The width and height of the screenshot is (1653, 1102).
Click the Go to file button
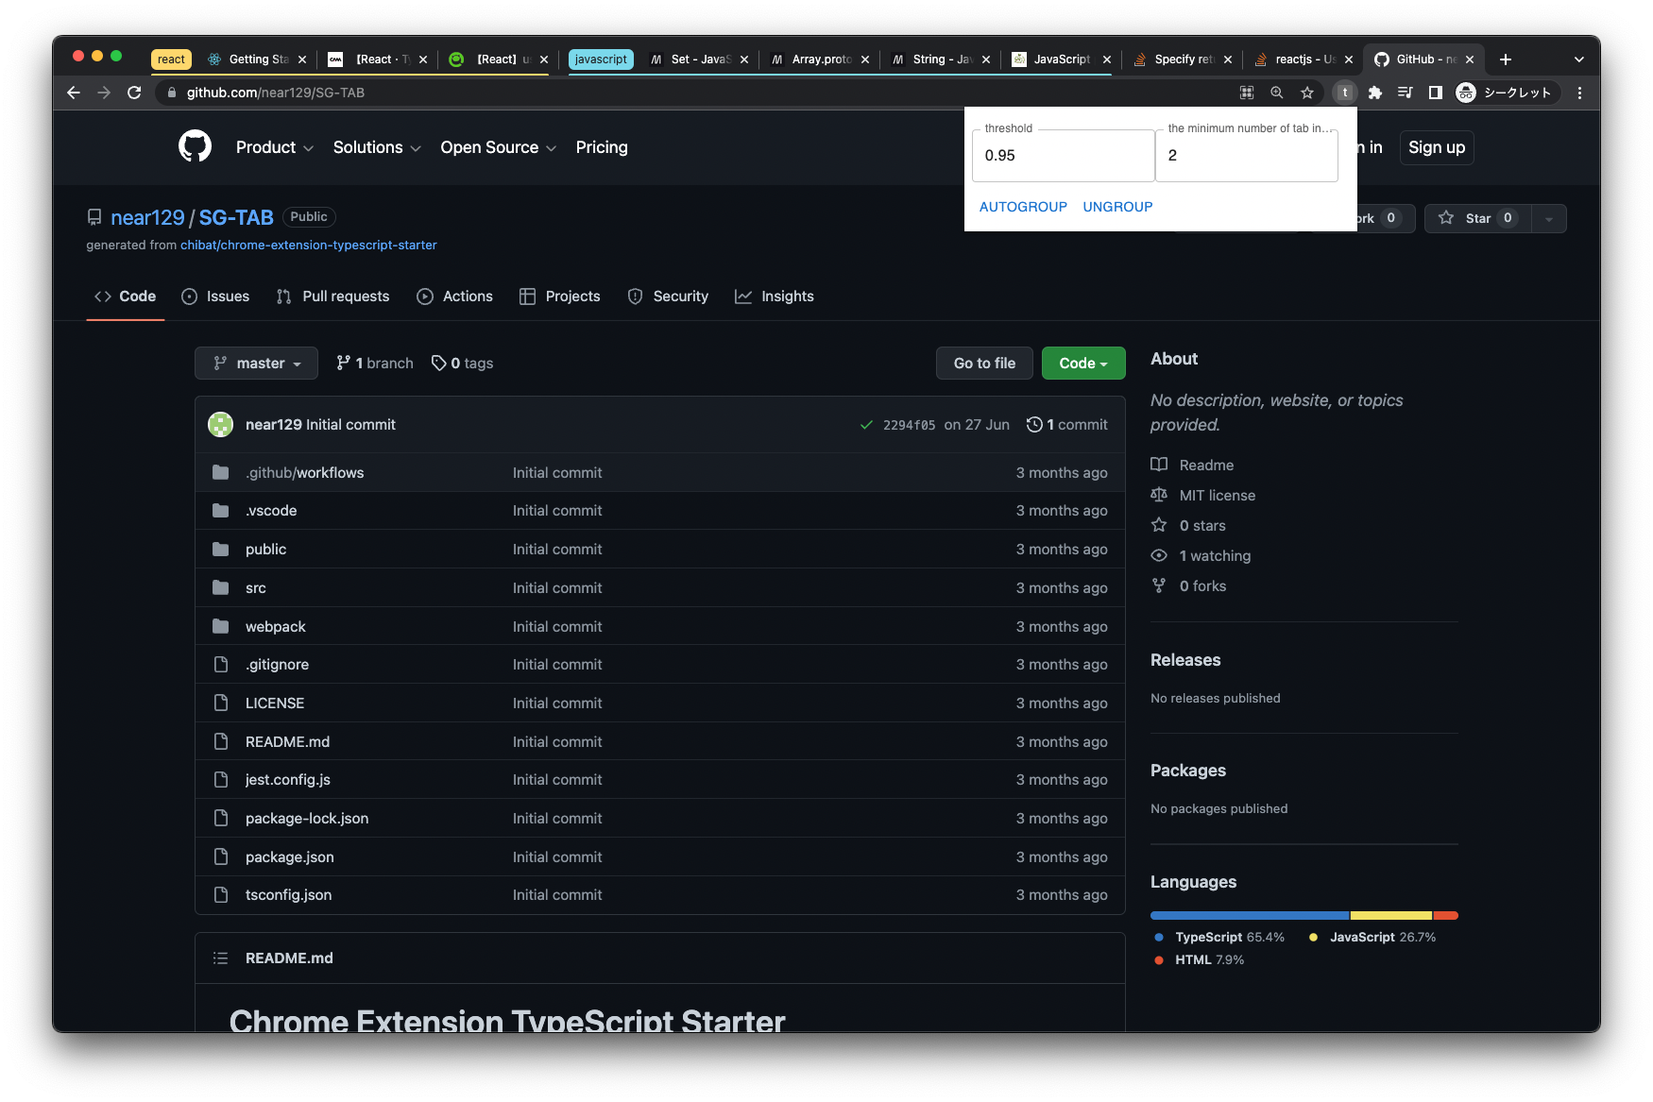point(983,363)
